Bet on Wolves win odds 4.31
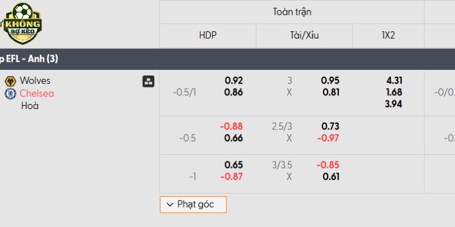This screenshot has height=227, width=455. 394,81
